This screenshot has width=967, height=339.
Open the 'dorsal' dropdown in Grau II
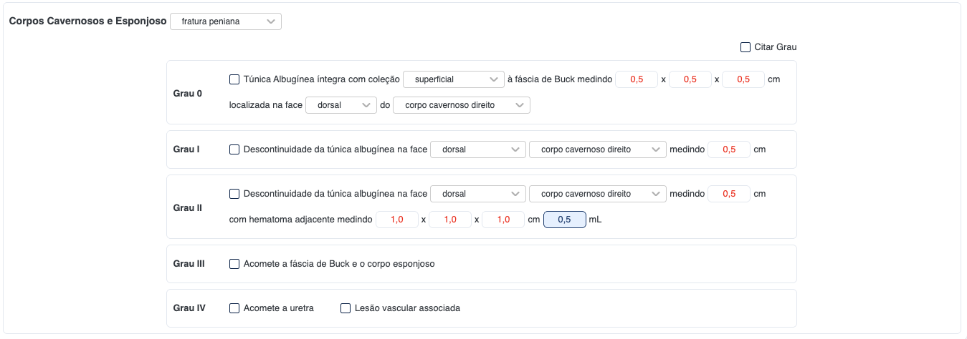(477, 194)
